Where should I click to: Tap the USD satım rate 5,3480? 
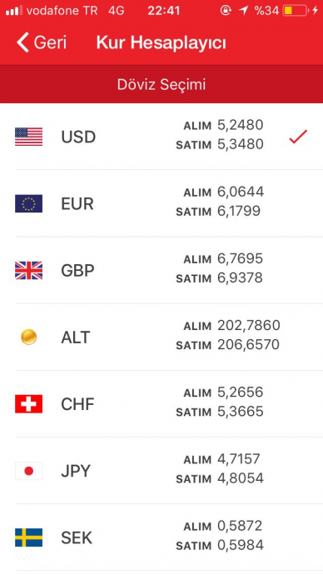241,144
